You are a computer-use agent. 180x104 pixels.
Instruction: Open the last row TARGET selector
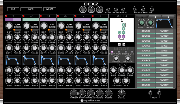tap(164, 85)
